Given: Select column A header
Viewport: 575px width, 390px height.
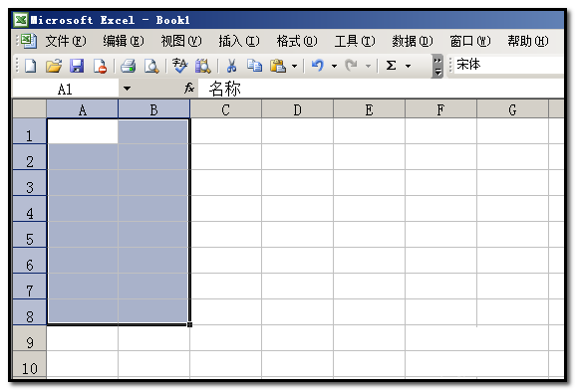Looking at the screenshot, I should pyautogui.click(x=82, y=109).
